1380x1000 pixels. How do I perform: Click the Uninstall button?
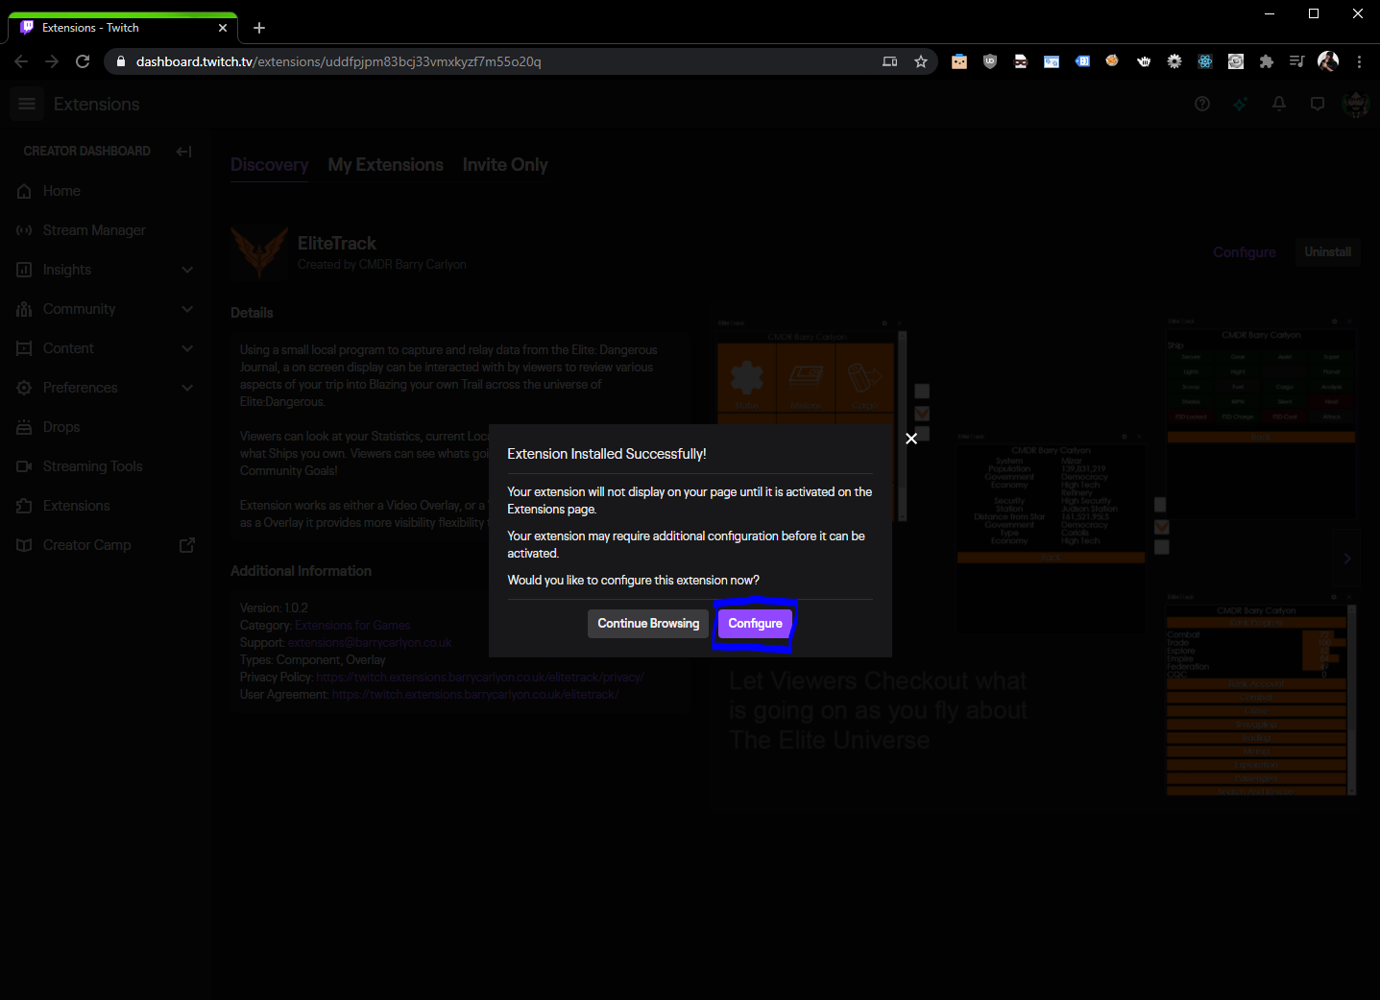[x=1327, y=252]
